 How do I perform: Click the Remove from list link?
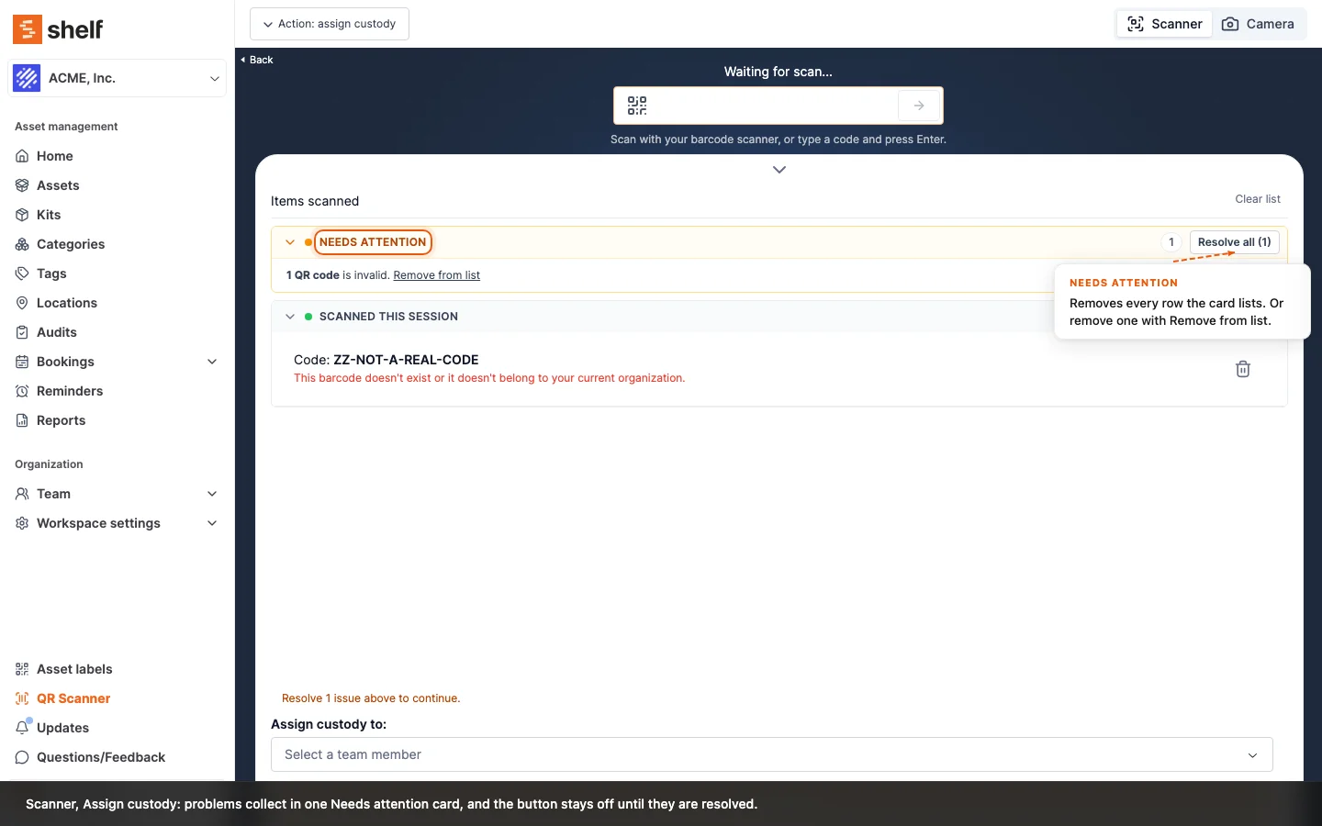[x=437, y=275]
